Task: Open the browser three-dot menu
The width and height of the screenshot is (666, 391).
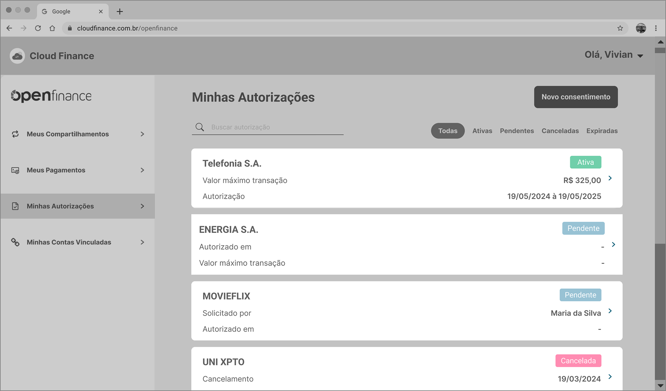Action: coord(656,28)
